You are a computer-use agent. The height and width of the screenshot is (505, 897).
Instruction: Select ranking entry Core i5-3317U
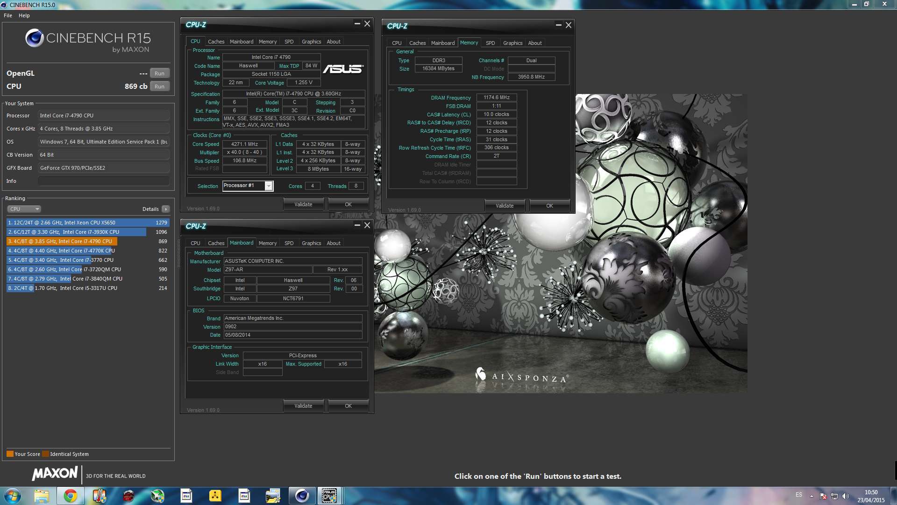(88, 288)
